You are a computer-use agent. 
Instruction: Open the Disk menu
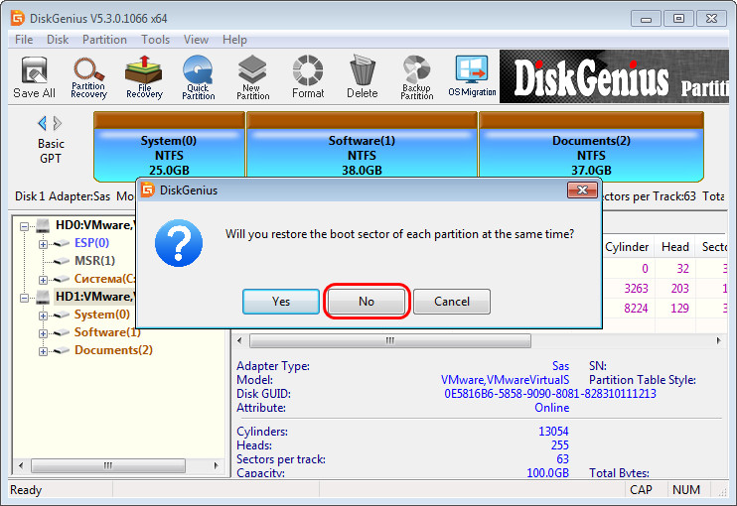pyautogui.click(x=58, y=40)
